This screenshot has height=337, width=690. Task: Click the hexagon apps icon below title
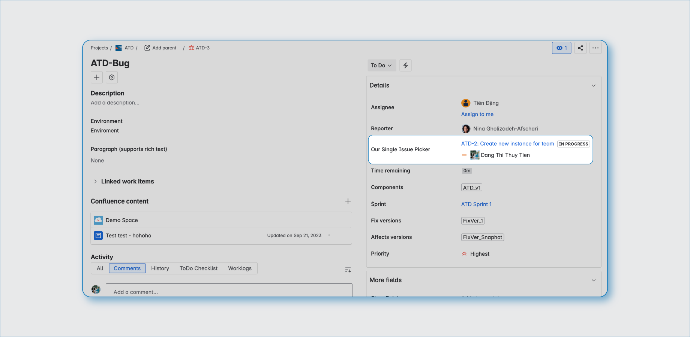point(112,78)
